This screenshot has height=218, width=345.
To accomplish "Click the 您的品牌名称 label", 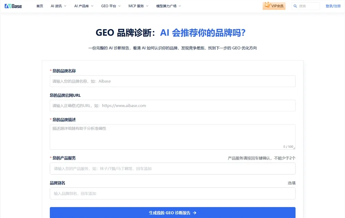I will (64, 71).
